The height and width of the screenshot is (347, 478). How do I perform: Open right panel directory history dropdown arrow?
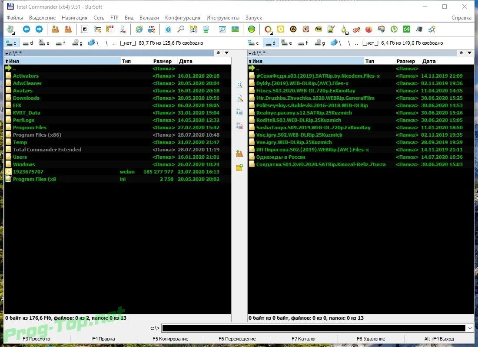[x=469, y=53]
